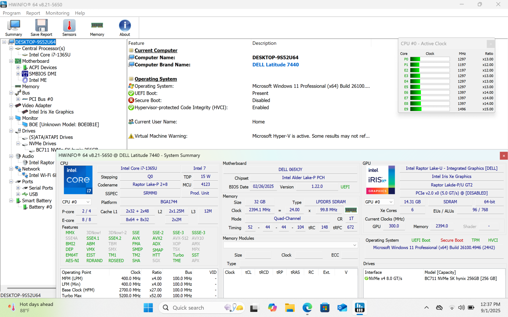Click the UEFI Boot green check icon

[131, 93]
